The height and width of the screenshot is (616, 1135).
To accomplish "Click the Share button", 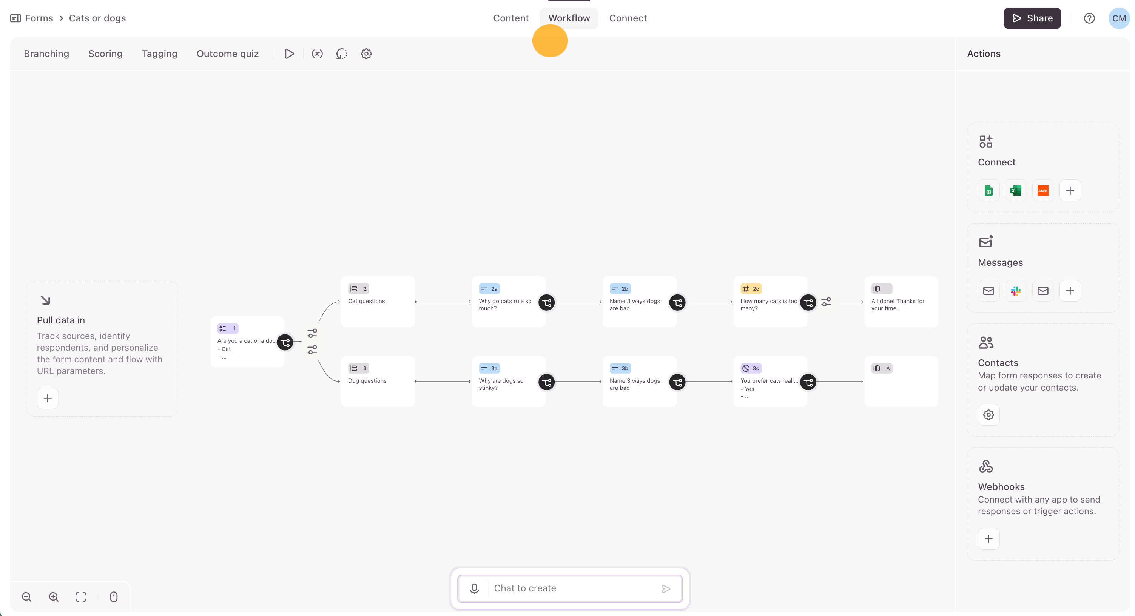I will click(1032, 18).
